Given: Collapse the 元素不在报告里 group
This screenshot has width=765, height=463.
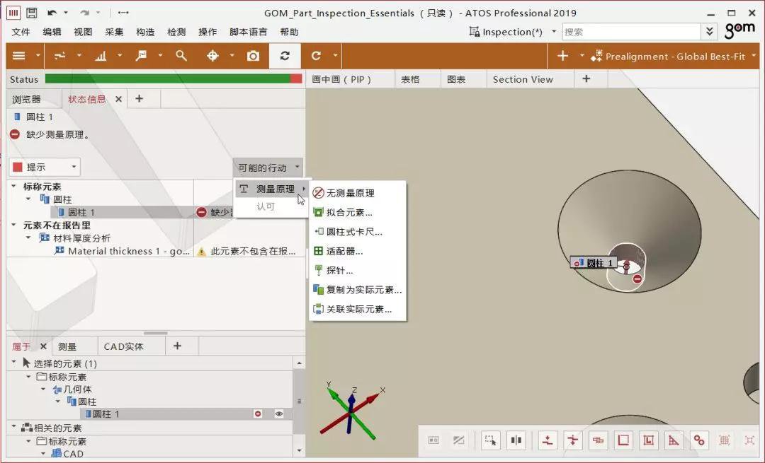Looking at the screenshot, I should tap(13, 225).
